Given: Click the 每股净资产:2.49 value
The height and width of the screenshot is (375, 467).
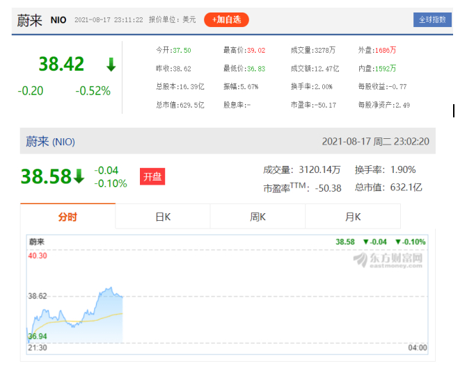Looking at the screenshot, I should tap(384, 105).
